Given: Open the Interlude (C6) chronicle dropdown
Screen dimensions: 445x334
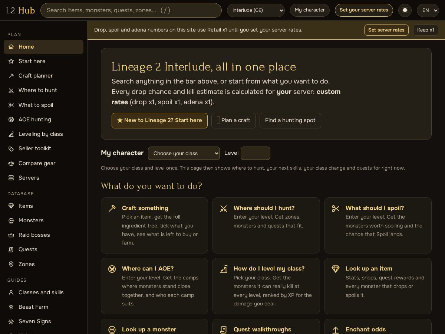Looking at the screenshot, I should click(256, 10).
